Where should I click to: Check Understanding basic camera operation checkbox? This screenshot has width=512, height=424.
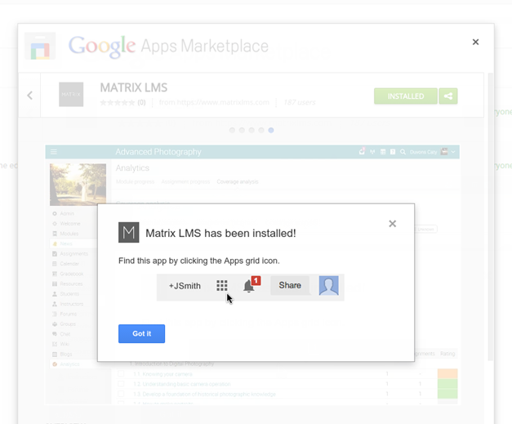click(121, 384)
